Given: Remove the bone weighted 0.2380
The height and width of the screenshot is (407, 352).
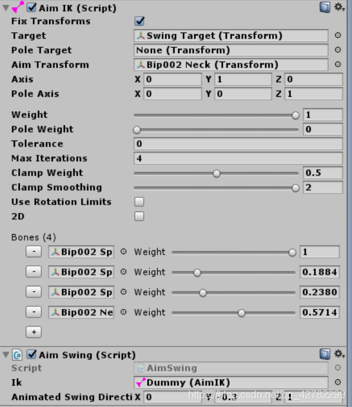Looking at the screenshot, I should coord(34,292).
